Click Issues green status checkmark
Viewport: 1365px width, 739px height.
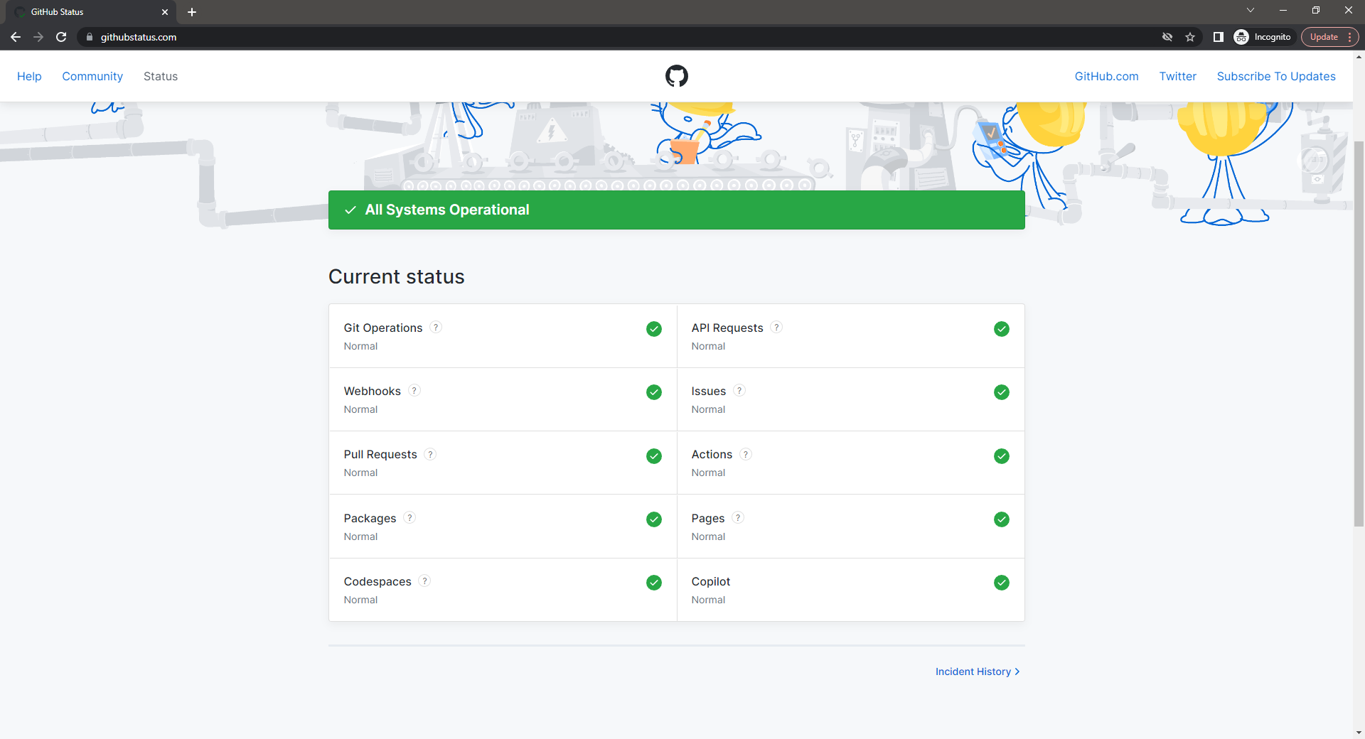pos(1002,392)
